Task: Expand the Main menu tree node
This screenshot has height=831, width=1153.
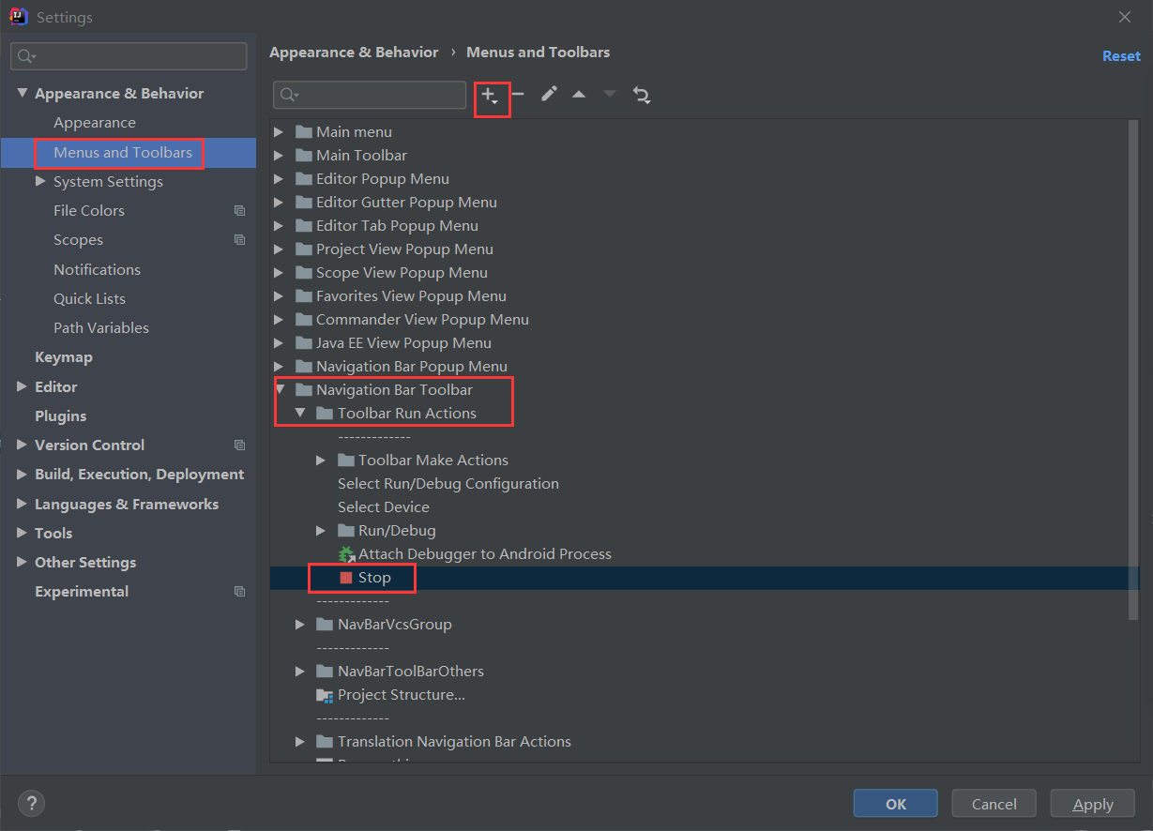Action: pos(279,131)
